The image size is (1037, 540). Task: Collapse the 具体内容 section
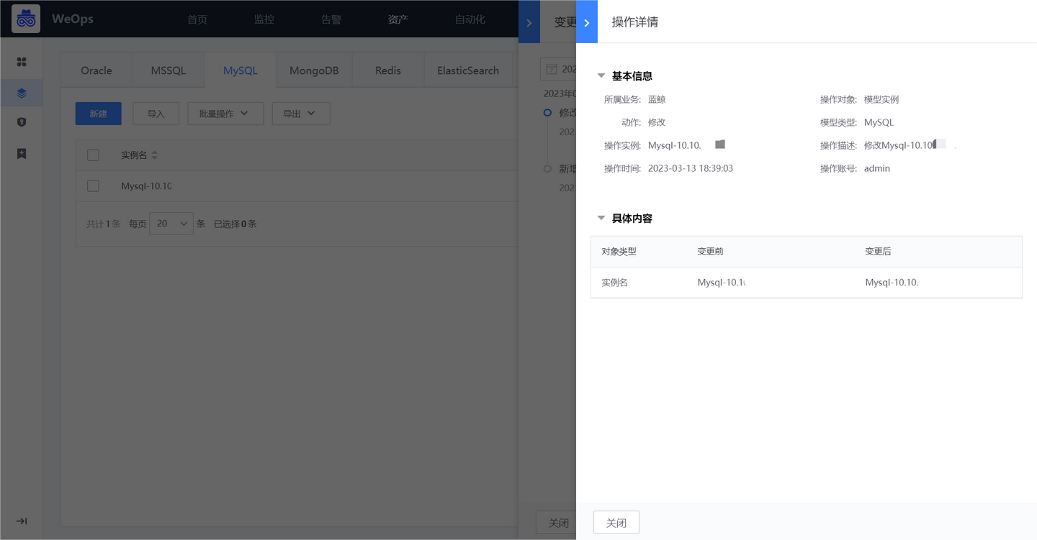[601, 218]
